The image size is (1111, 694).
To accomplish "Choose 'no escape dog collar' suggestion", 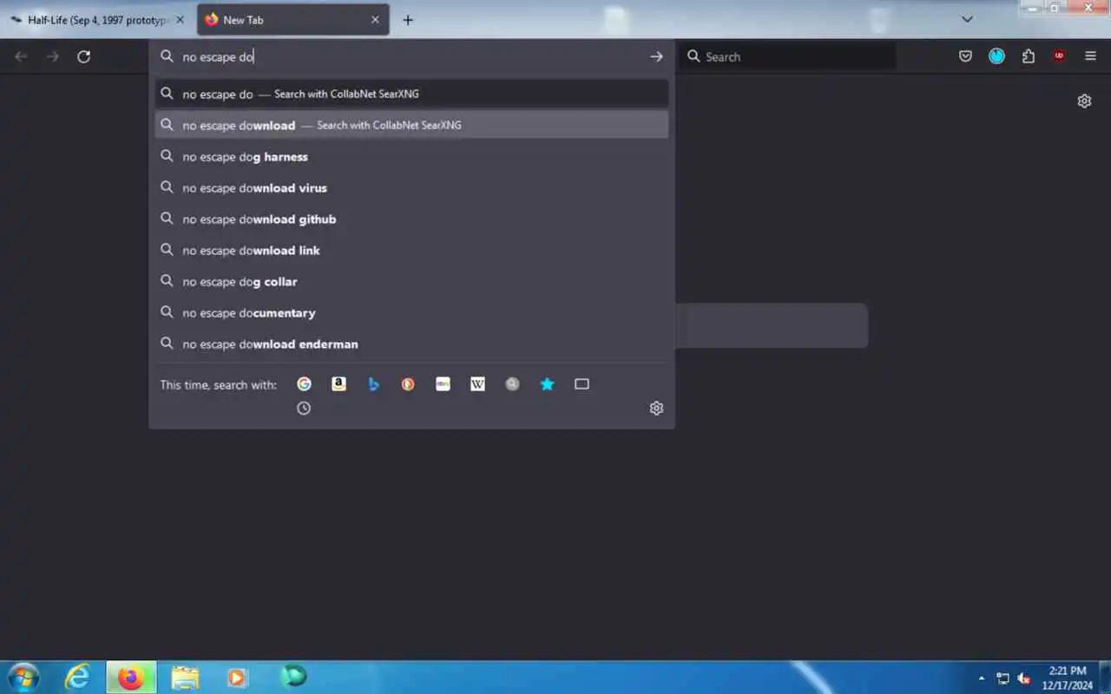I will pos(412,281).
